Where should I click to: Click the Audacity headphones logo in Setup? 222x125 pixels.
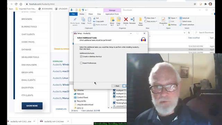[x=143, y=39]
